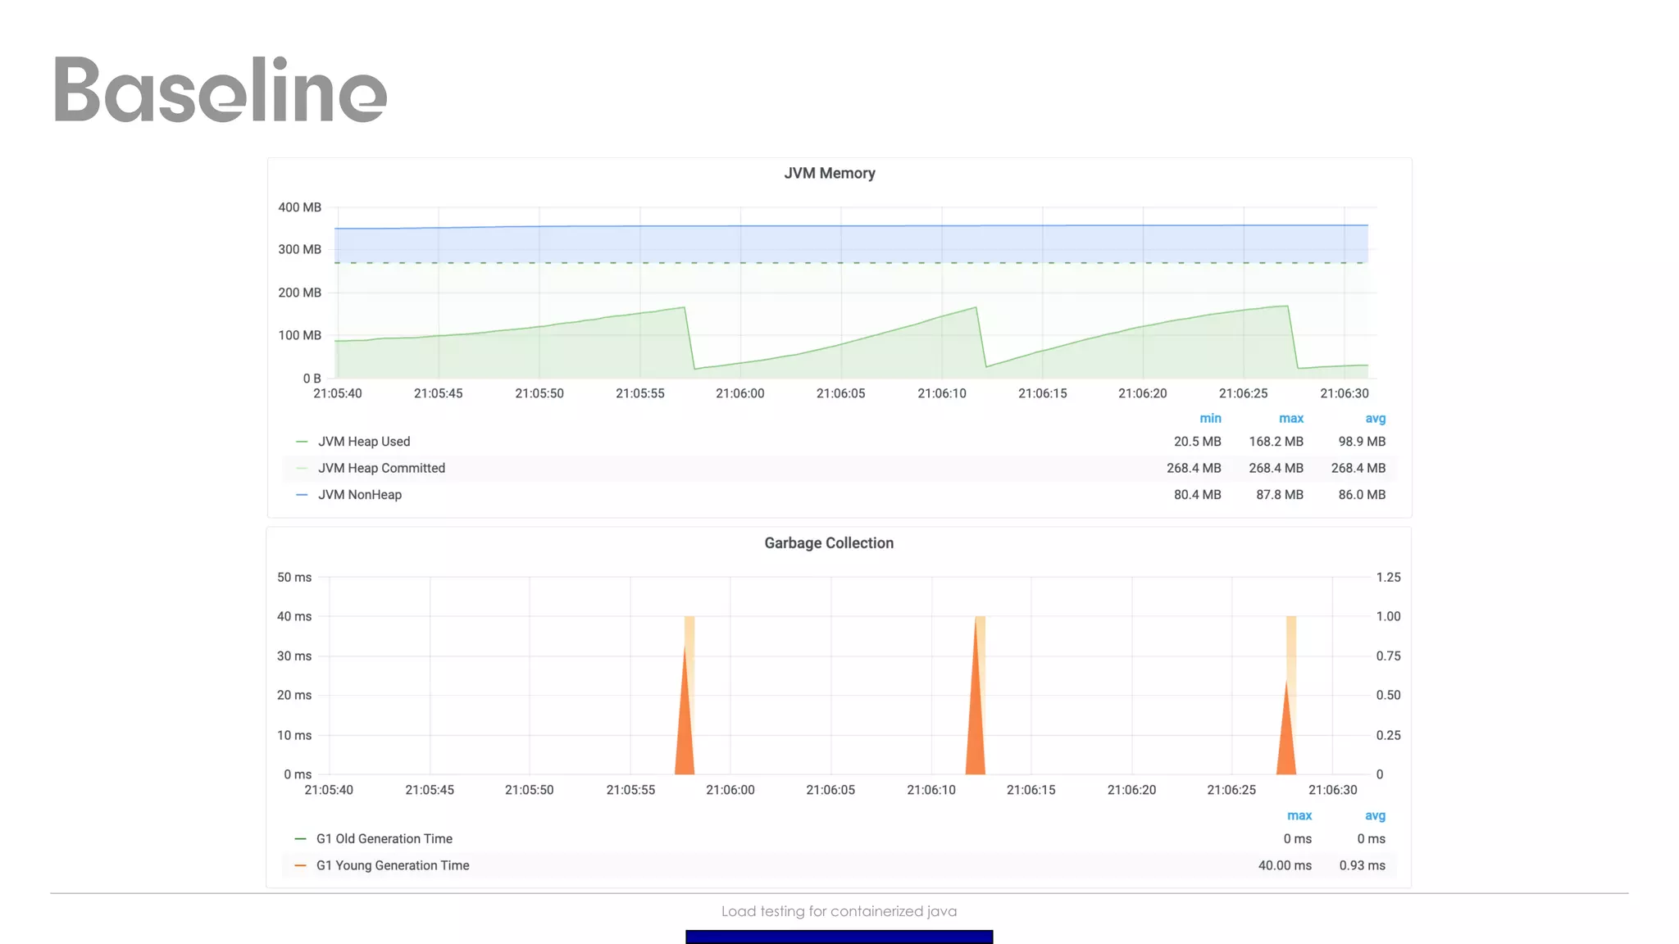The width and height of the screenshot is (1679, 944).
Task: Click the 0.93 ms Young Generation avg
Action: tap(1362, 865)
